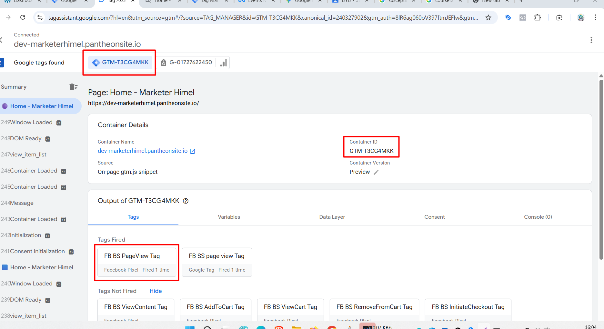
Task: Bookmark the page using the star icon
Action: pos(488,17)
